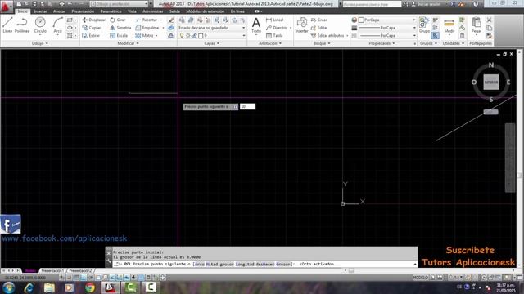Click the Desplazar (move) tool

[x=93, y=20]
